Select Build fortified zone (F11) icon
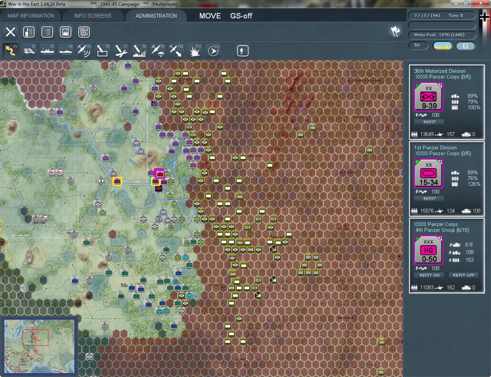This screenshot has width=491, height=377. pos(194,51)
